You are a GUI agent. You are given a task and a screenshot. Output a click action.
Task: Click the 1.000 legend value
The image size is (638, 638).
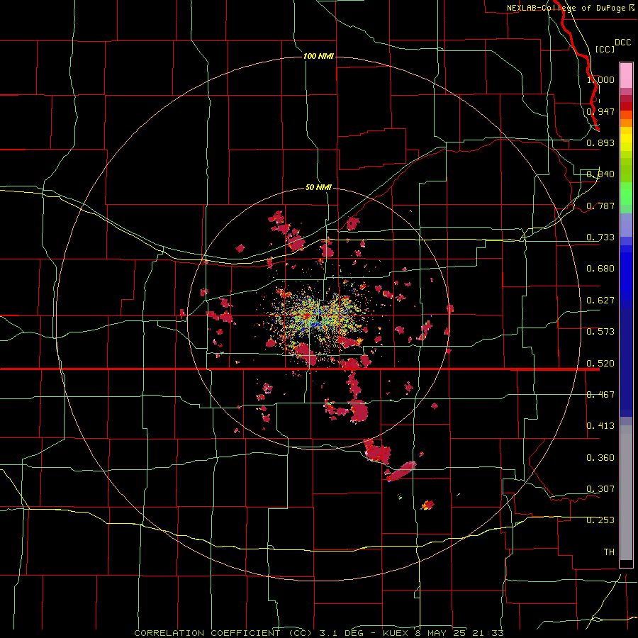[600, 79]
